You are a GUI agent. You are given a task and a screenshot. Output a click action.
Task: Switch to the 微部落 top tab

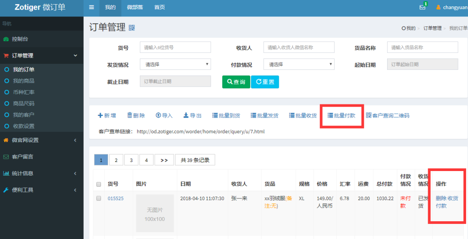[135, 7]
